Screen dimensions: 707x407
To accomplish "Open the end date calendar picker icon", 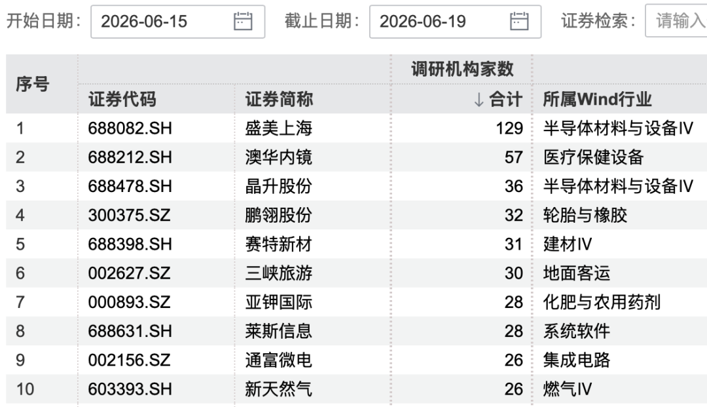I will [519, 21].
